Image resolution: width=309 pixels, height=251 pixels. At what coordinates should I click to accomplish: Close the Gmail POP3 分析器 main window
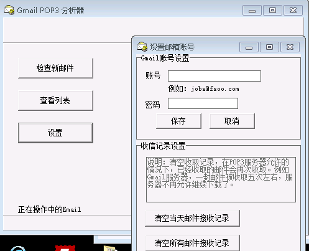click(x=293, y=11)
